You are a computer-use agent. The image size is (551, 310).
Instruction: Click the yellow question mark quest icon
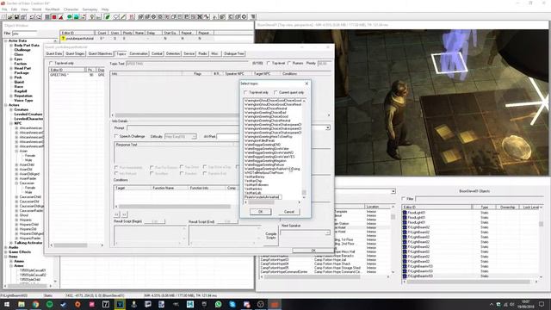pos(63,38)
